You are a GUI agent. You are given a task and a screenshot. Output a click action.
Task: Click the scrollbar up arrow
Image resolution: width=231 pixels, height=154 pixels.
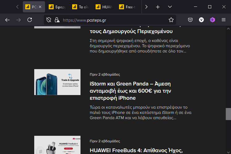point(228,29)
